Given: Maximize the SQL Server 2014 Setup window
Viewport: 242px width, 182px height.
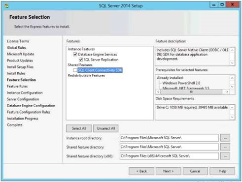Looking at the screenshot, I should [x=222, y=5].
